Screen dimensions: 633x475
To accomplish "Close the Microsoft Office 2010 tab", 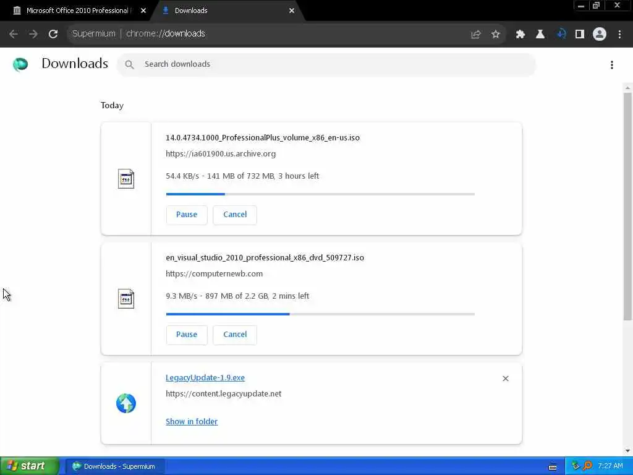I will 143,11.
